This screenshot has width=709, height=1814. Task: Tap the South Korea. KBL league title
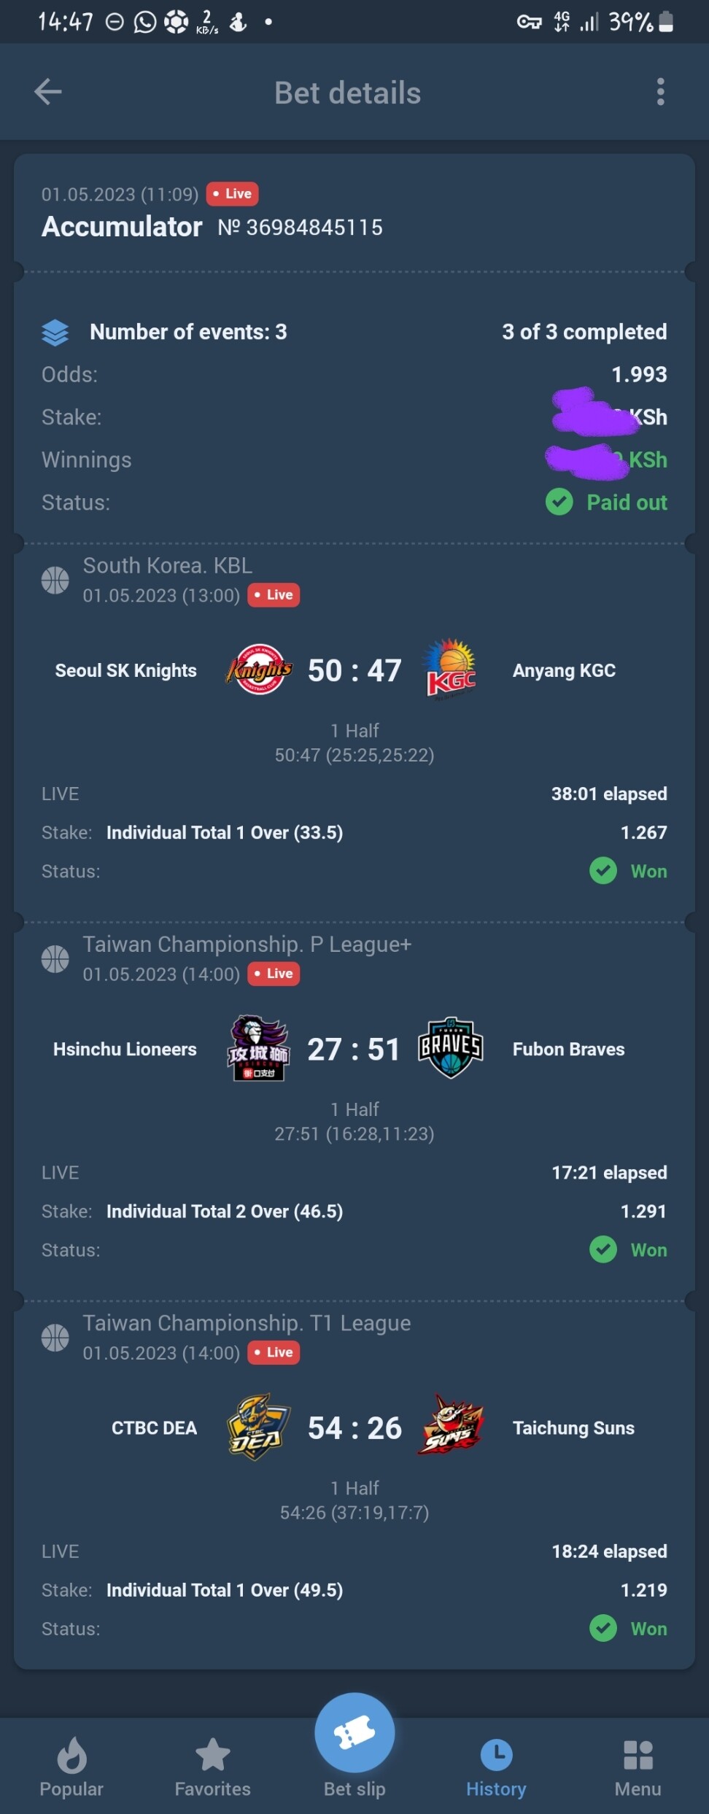[x=168, y=565]
